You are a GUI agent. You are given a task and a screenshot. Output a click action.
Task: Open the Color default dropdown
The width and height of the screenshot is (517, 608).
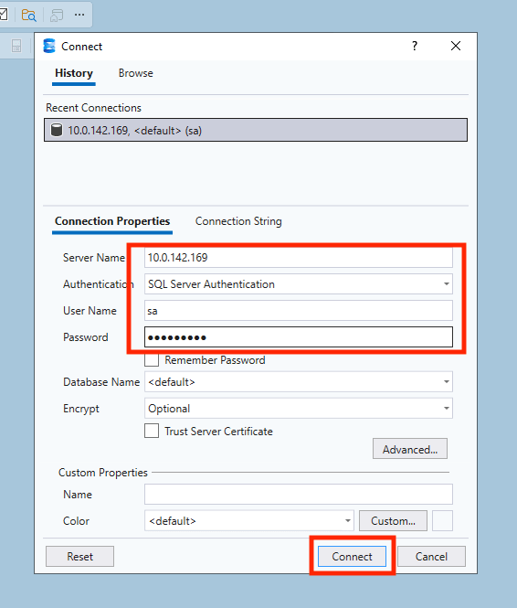[x=249, y=520]
